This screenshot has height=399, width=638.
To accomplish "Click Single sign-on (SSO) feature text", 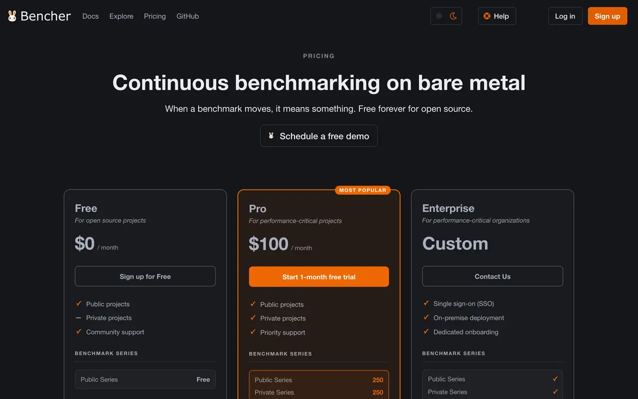I will [x=464, y=304].
